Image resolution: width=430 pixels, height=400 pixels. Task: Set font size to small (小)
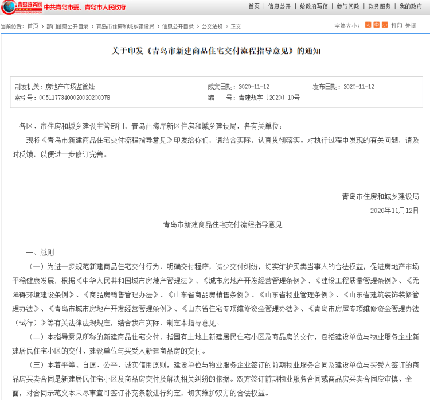coord(385,25)
